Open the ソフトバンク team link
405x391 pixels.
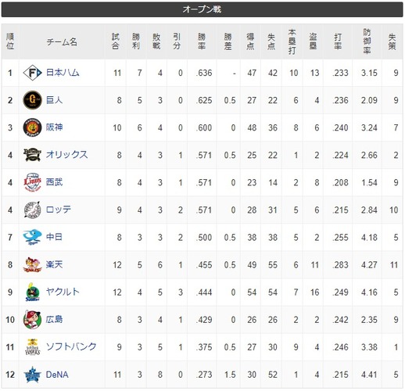[71, 346]
